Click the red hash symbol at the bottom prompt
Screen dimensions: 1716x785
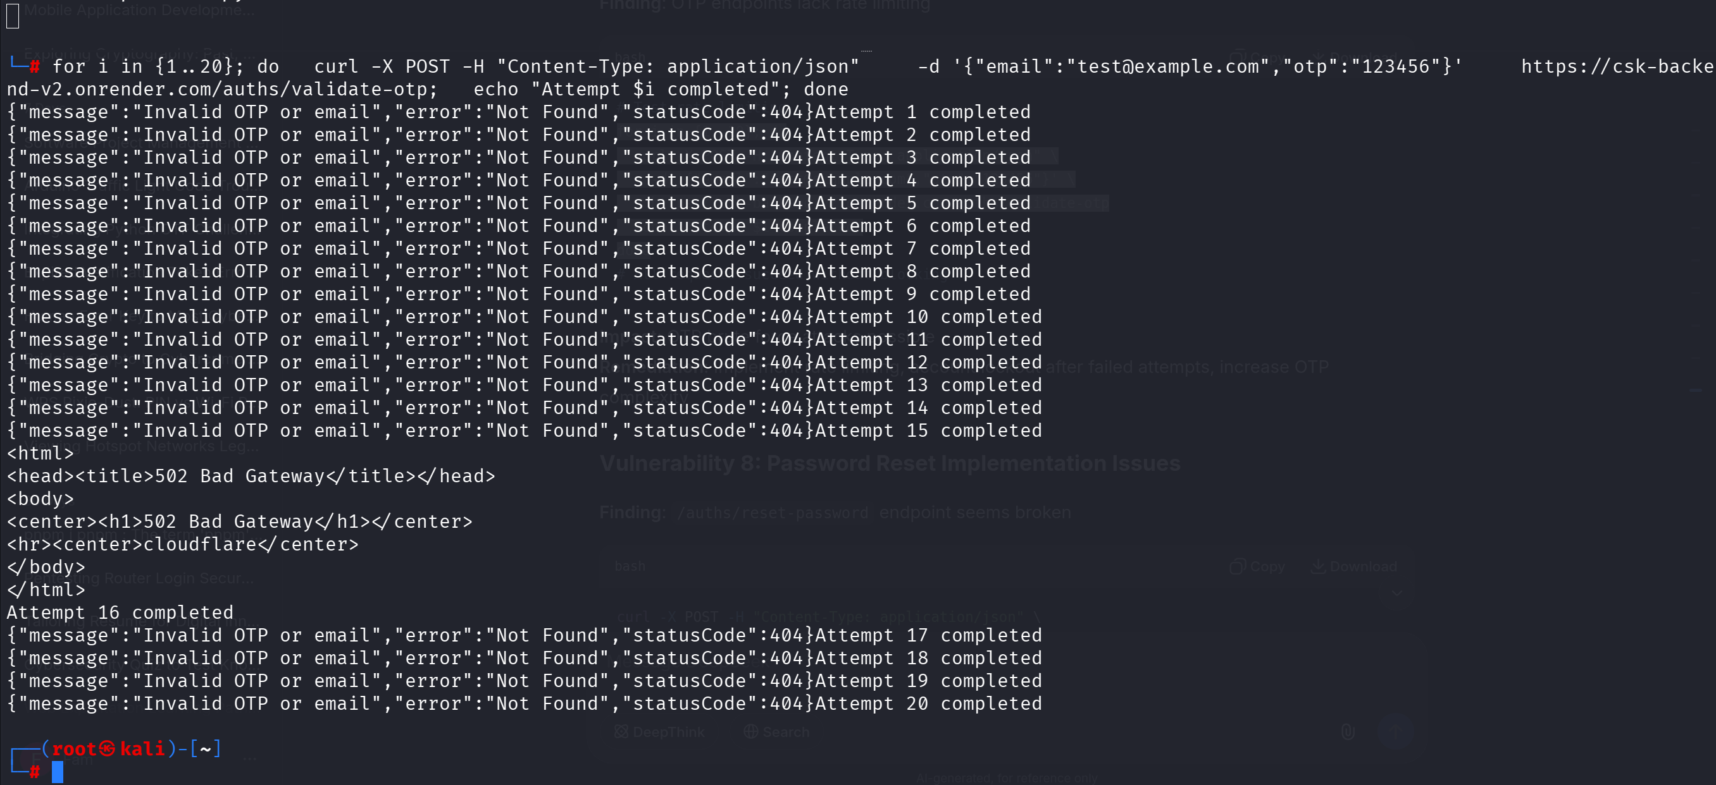point(35,772)
